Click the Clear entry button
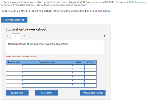Screen dimensions: 148x104 pyautogui.click(x=47, y=93)
